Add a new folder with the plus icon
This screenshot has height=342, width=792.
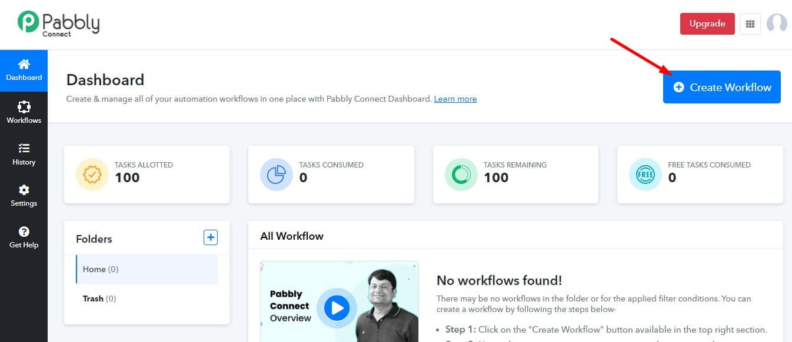coord(210,237)
